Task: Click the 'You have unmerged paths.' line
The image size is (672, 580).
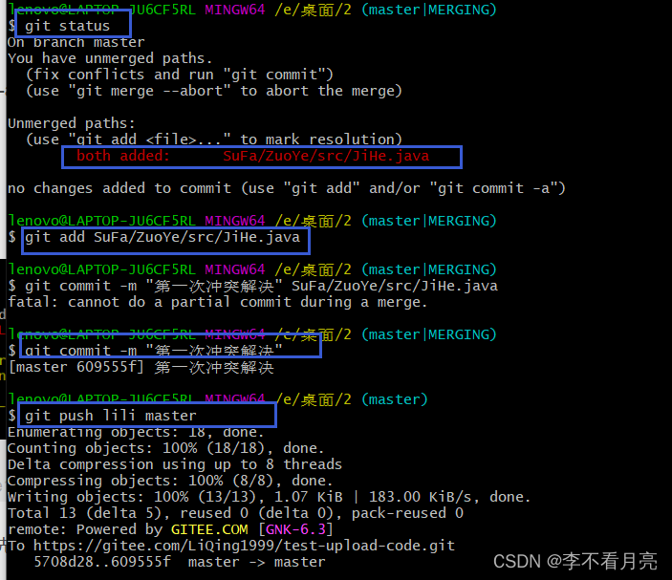Action: coord(110,58)
